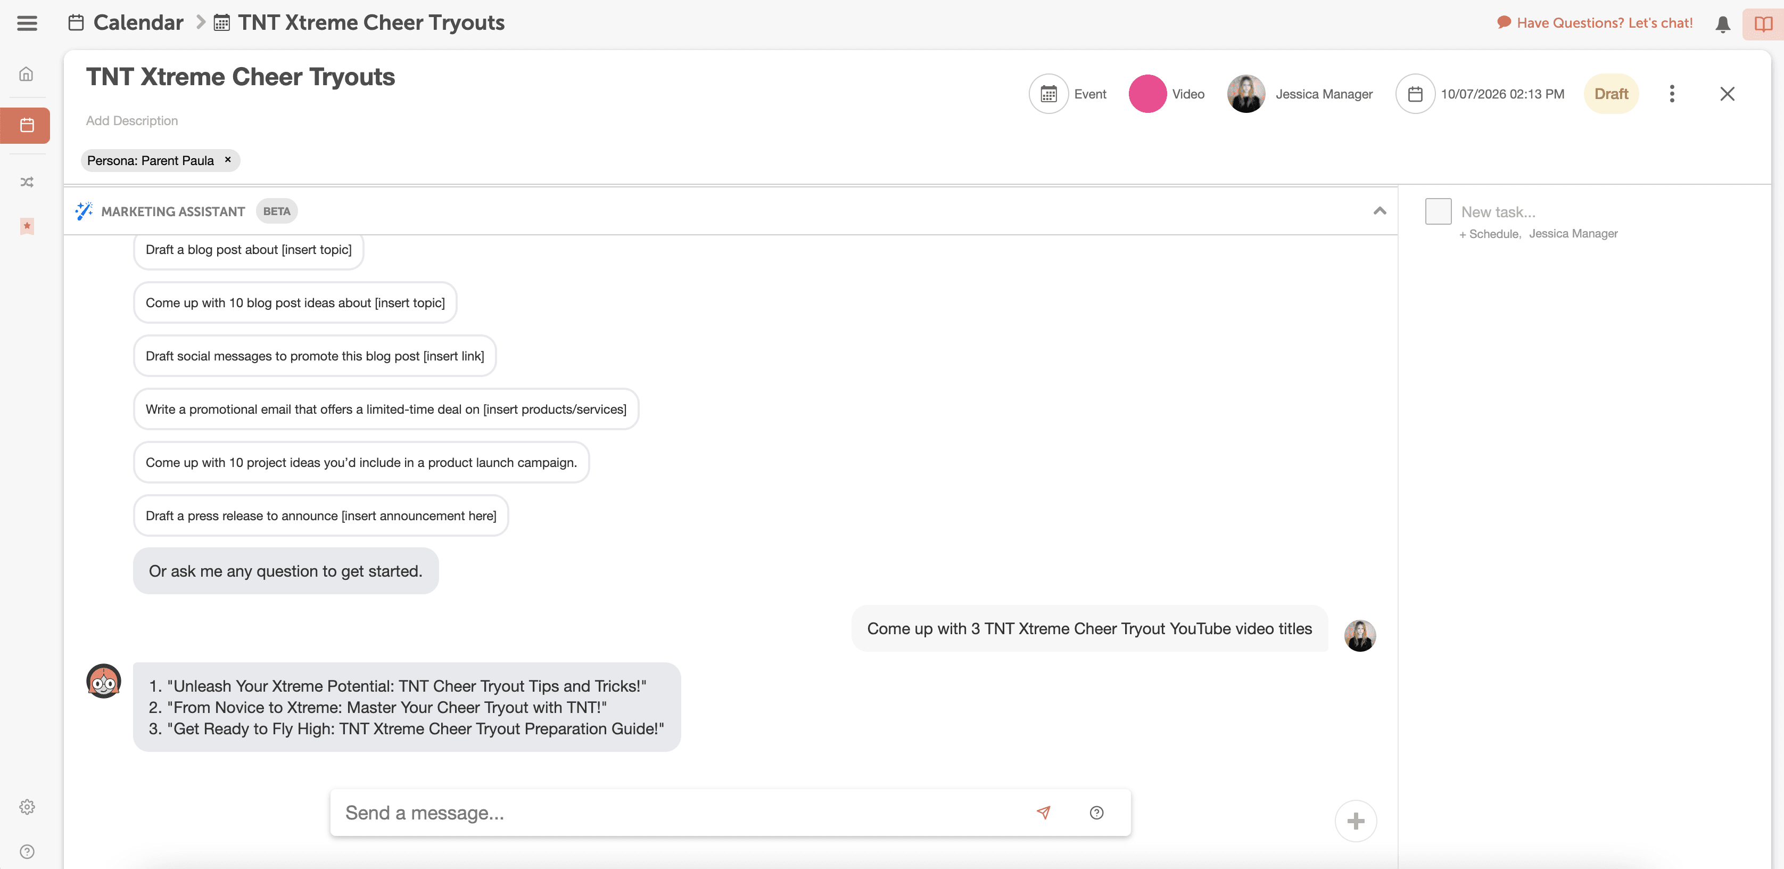Send the message with paper plane icon

1043,812
